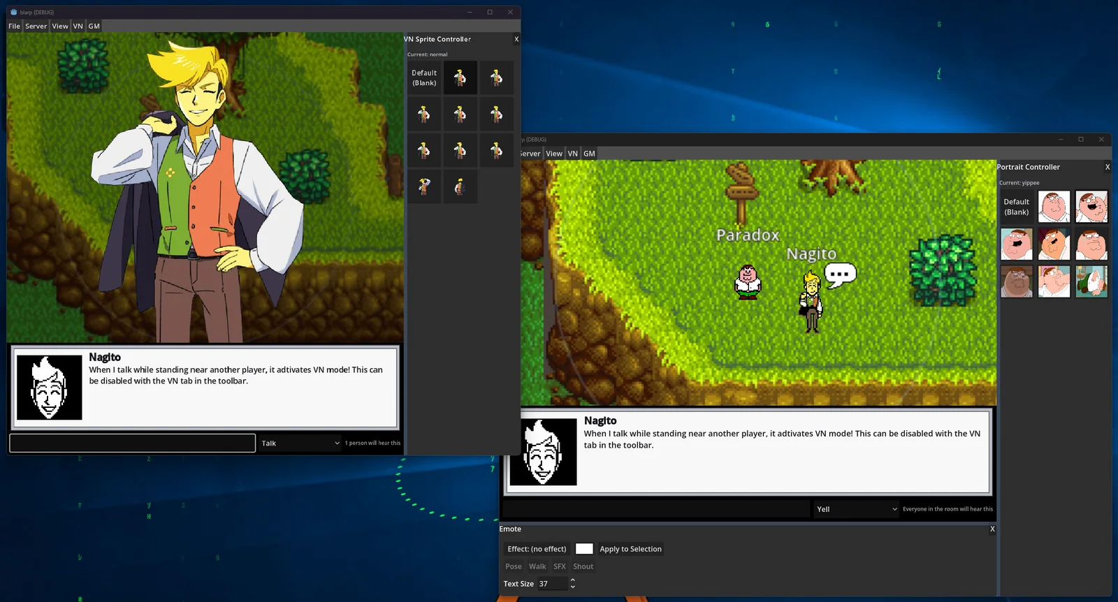Choose the fallen Peter clutching knee portrait
The width and height of the screenshot is (1118, 602).
pos(1091,281)
